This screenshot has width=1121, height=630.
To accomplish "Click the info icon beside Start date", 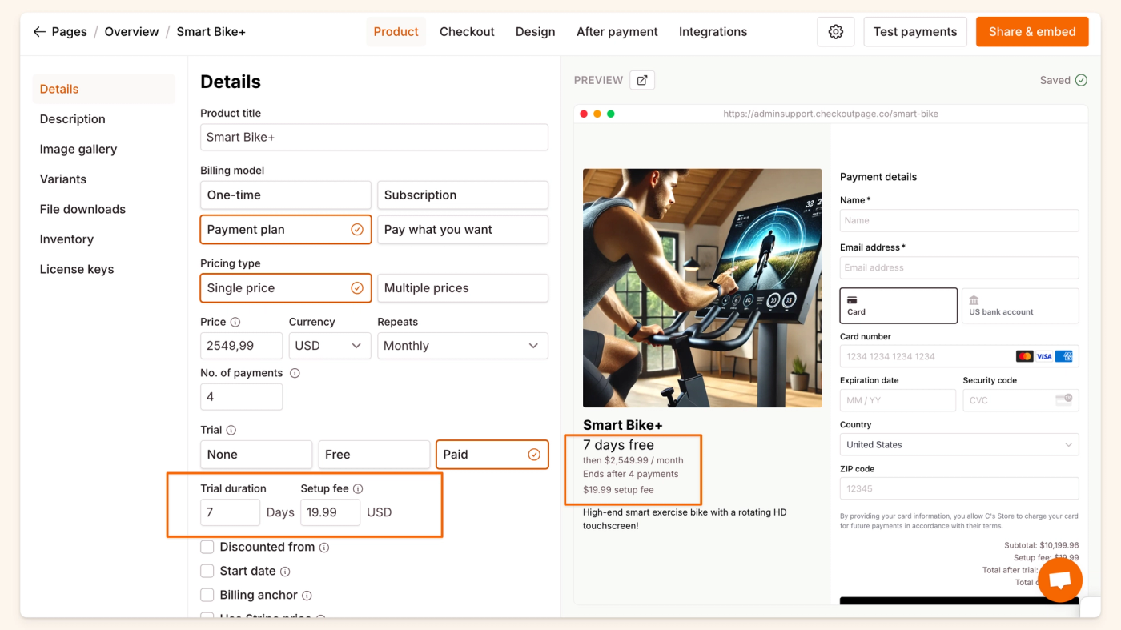I will tap(285, 572).
